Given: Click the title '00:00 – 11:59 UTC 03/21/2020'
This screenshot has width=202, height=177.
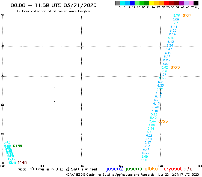Looking at the screenshot, I should point(54,5).
